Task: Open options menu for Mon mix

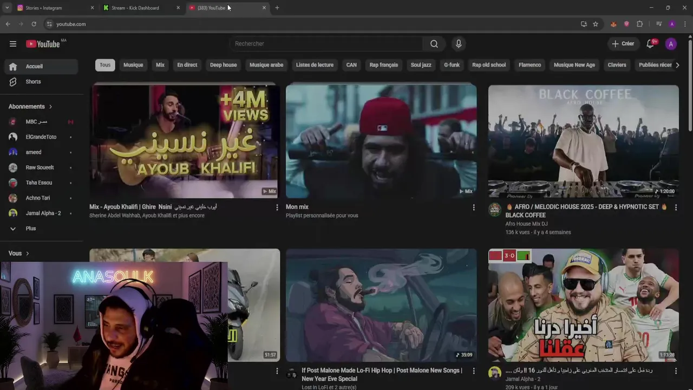Action: 474,207
